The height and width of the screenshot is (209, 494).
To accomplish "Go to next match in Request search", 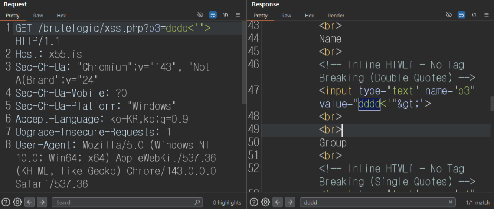I will point(42,202).
